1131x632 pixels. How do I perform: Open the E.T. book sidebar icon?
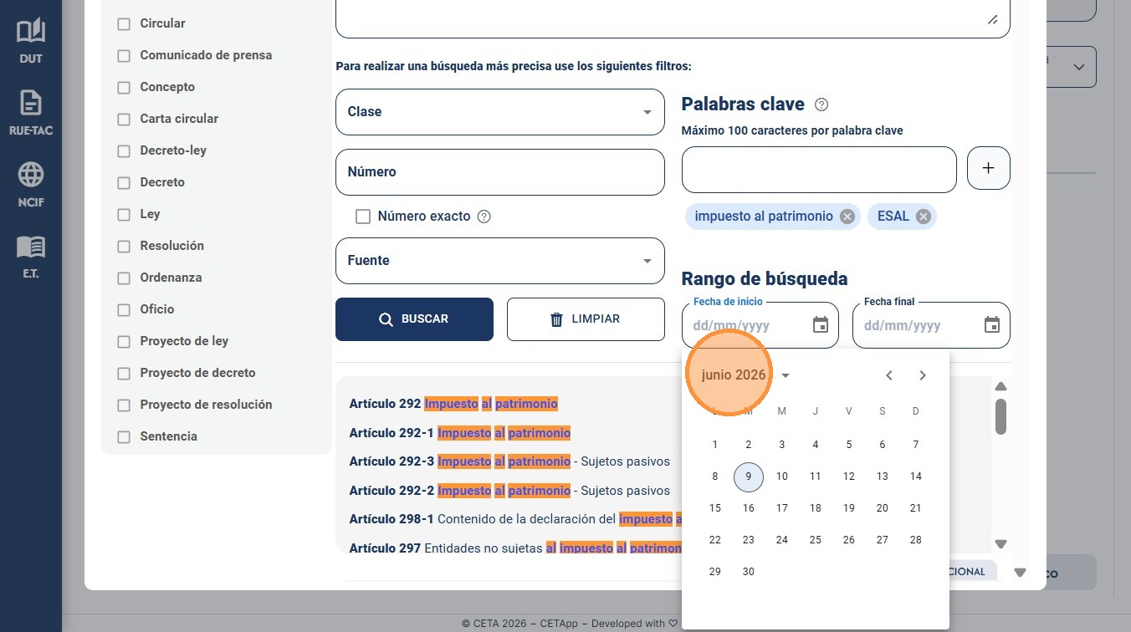click(x=31, y=257)
